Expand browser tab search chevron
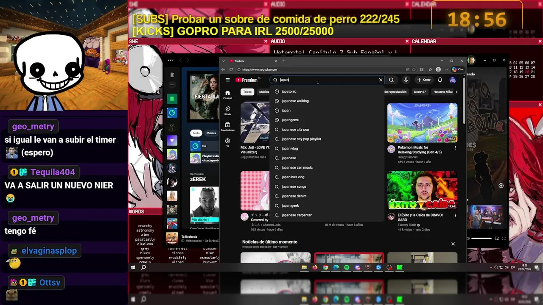Viewport: 543px width, 305px height. 224,61
